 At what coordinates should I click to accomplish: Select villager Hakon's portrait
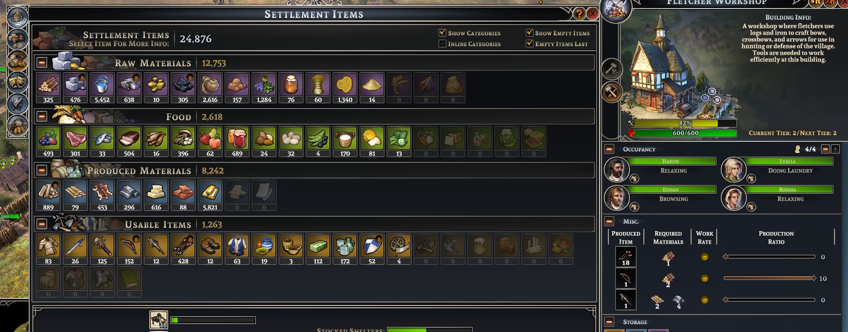coord(616,170)
